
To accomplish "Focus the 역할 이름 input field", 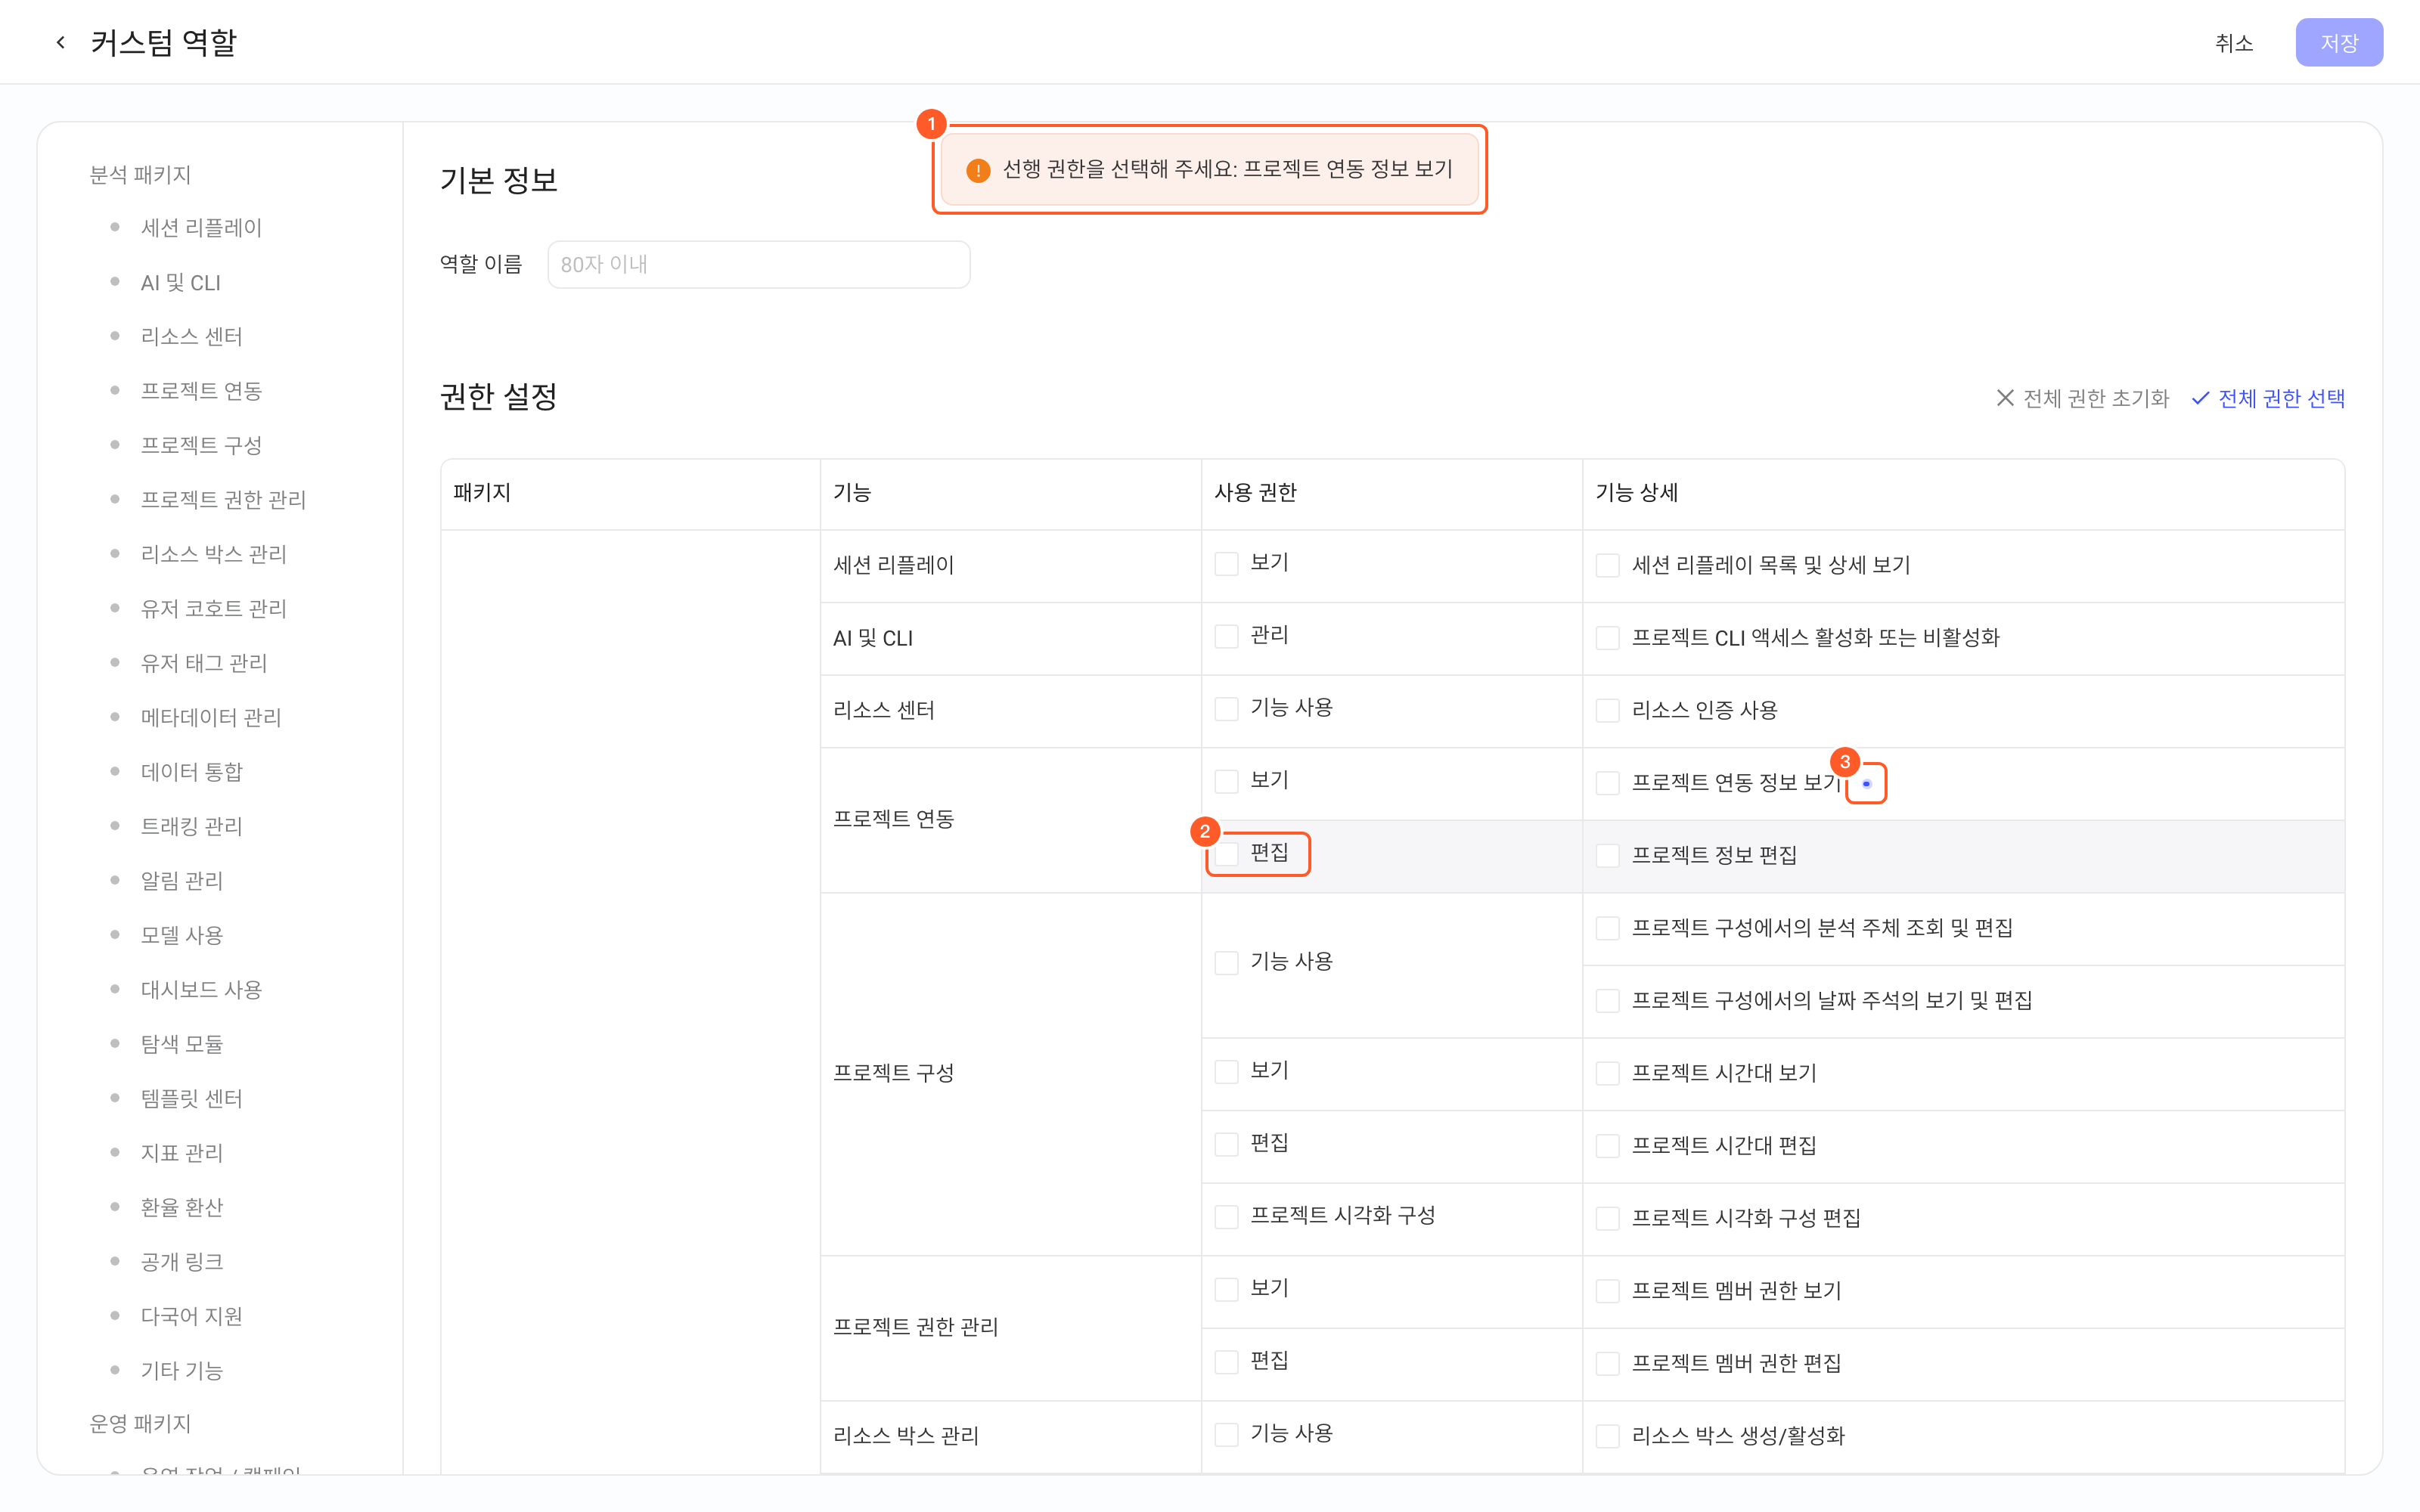I will pyautogui.click(x=758, y=264).
